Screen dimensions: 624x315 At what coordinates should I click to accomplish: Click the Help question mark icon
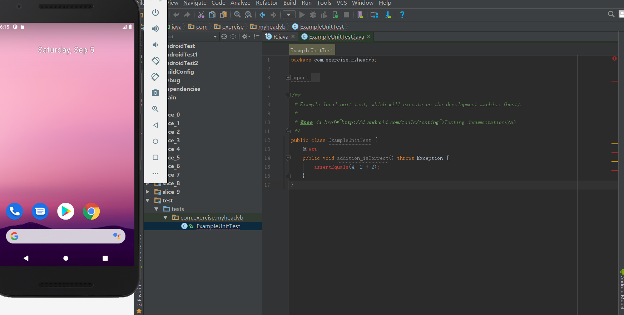point(402,15)
